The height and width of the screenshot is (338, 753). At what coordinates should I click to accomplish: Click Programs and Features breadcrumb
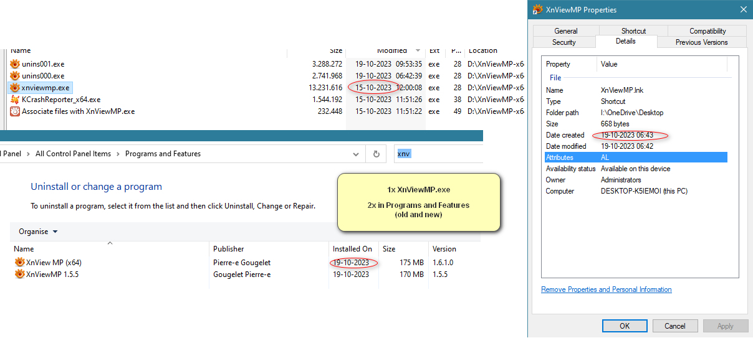tap(163, 154)
